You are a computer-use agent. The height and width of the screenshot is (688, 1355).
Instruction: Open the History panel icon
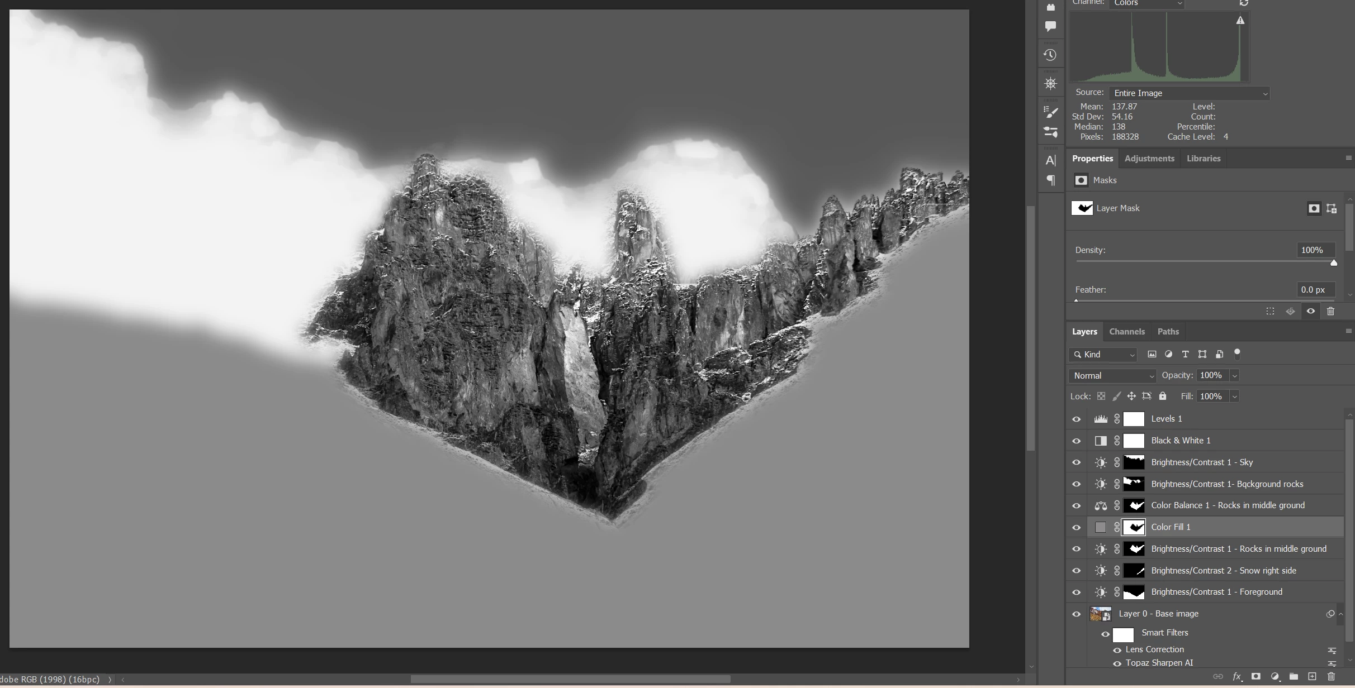click(1050, 55)
